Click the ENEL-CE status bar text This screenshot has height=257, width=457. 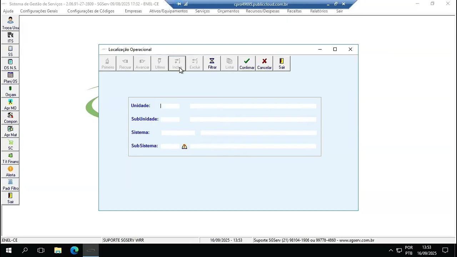[10, 240]
